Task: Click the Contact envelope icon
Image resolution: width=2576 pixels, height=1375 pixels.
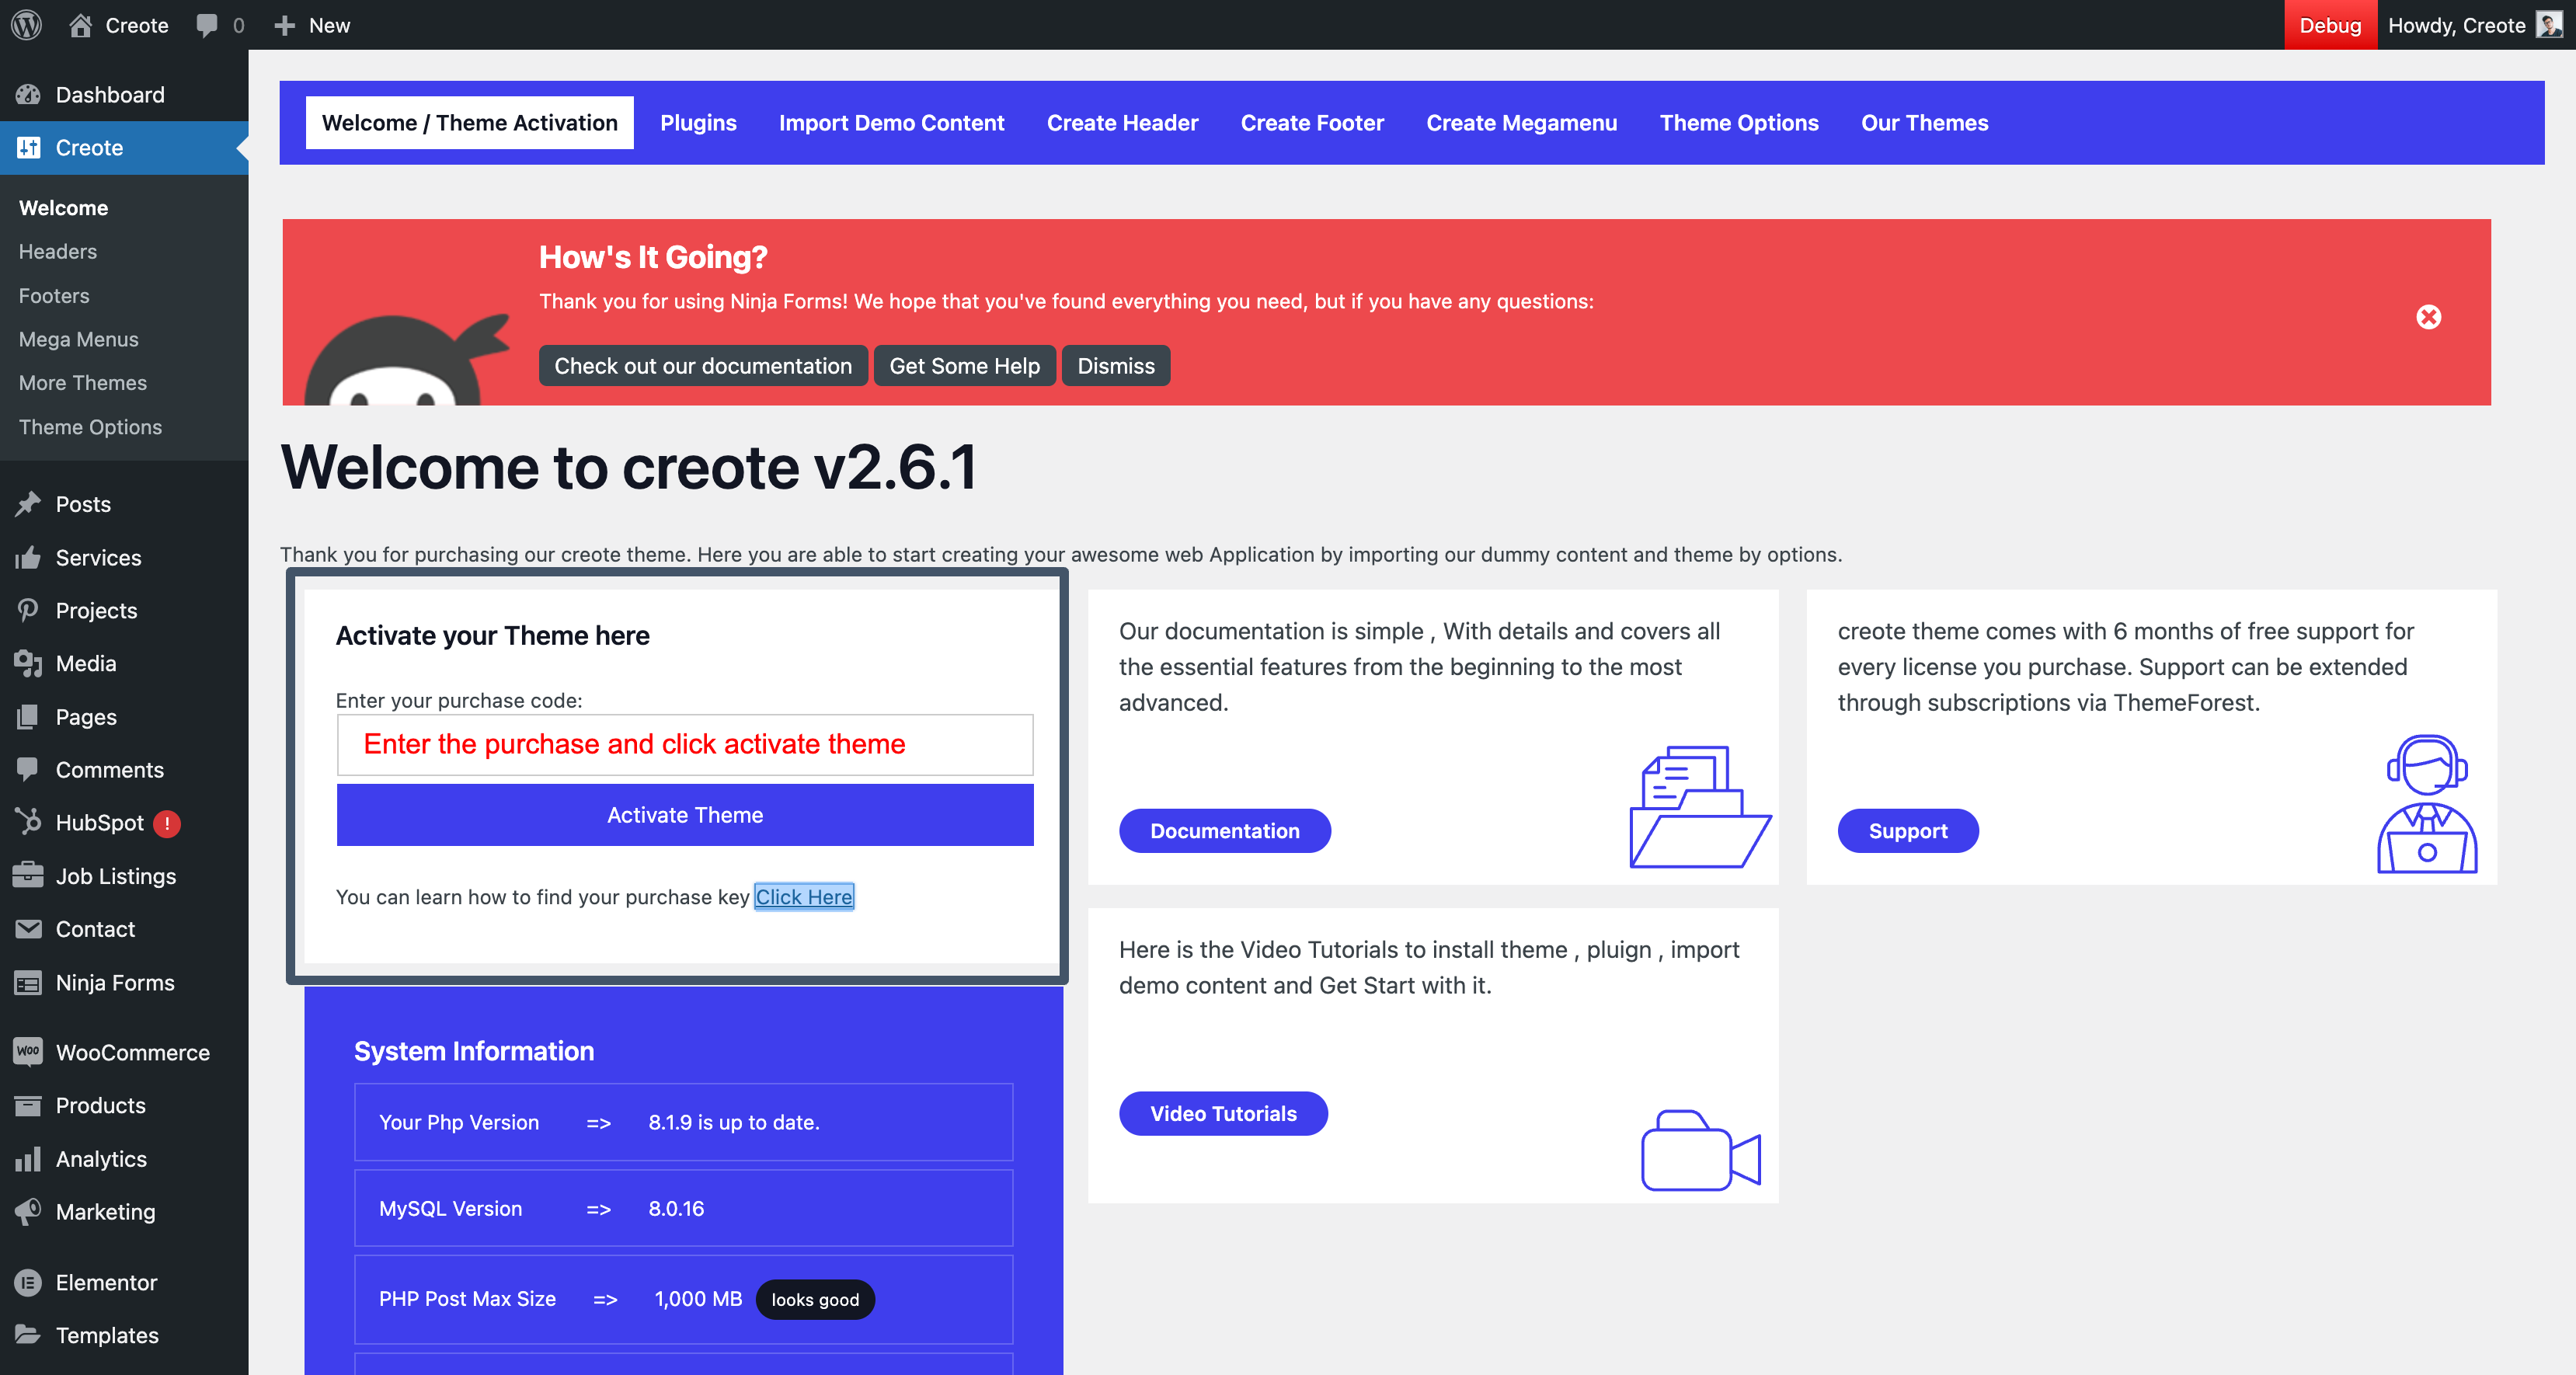Action: (28, 929)
